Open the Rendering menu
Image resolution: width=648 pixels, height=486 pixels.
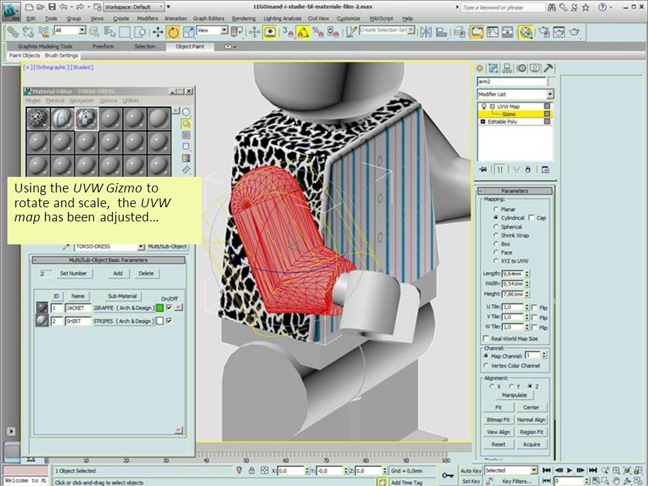point(244,19)
